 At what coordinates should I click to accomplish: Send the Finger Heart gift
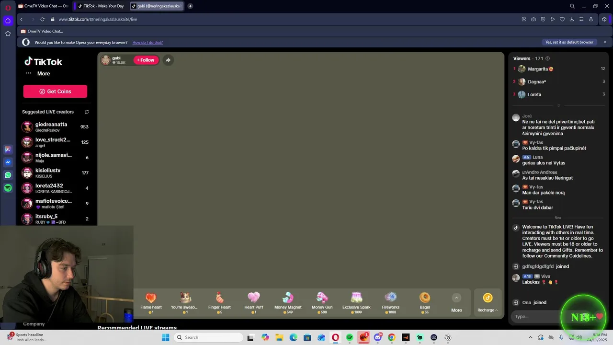pyautogui.click(x=219, y=303)
